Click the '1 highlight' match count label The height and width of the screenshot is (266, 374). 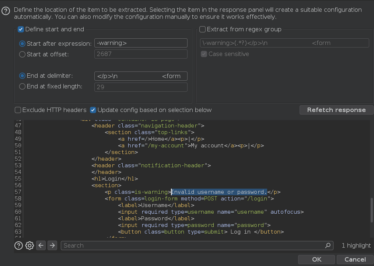[356, 245]
